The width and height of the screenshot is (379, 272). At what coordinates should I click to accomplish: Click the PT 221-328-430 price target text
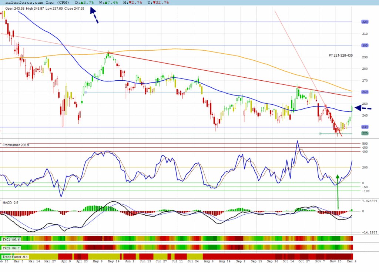click(340, 56)
